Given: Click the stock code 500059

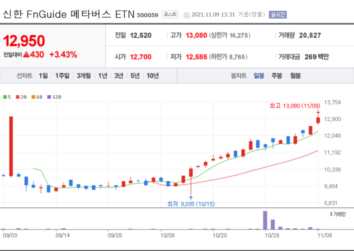Looking at the screenshot, I should pyautogui.click(x=147, y=15).
